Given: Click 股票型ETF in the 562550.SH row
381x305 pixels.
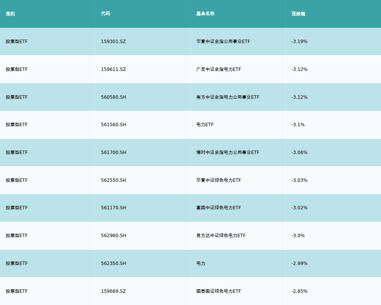Looking at the screenshot, I should click(17, 180).
